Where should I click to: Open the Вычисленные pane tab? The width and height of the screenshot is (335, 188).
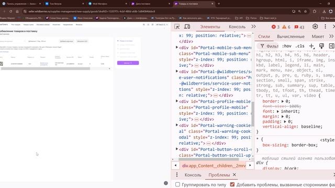pyautogui.click(x=291, y=37)
